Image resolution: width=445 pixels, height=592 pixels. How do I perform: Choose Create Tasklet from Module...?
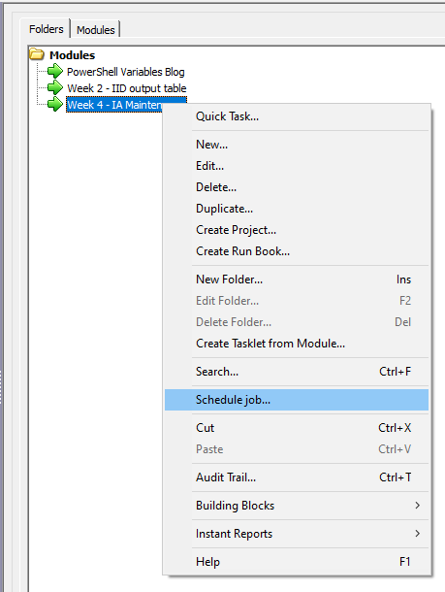click(x=297, y=344)
